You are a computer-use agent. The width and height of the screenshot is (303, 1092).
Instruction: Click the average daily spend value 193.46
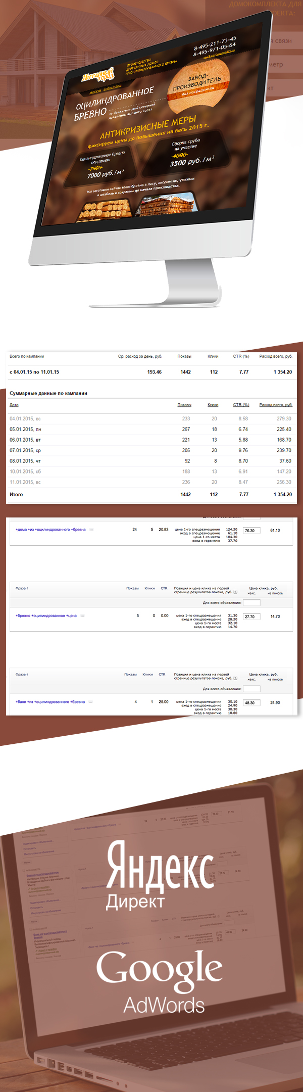tap(155, 372)
